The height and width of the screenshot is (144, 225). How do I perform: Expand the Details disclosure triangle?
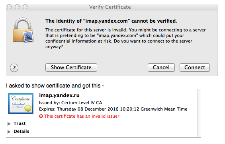pos(9,132)
